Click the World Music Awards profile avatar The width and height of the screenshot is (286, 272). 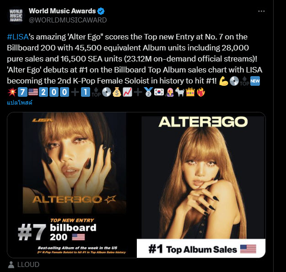tap(16, 16)
